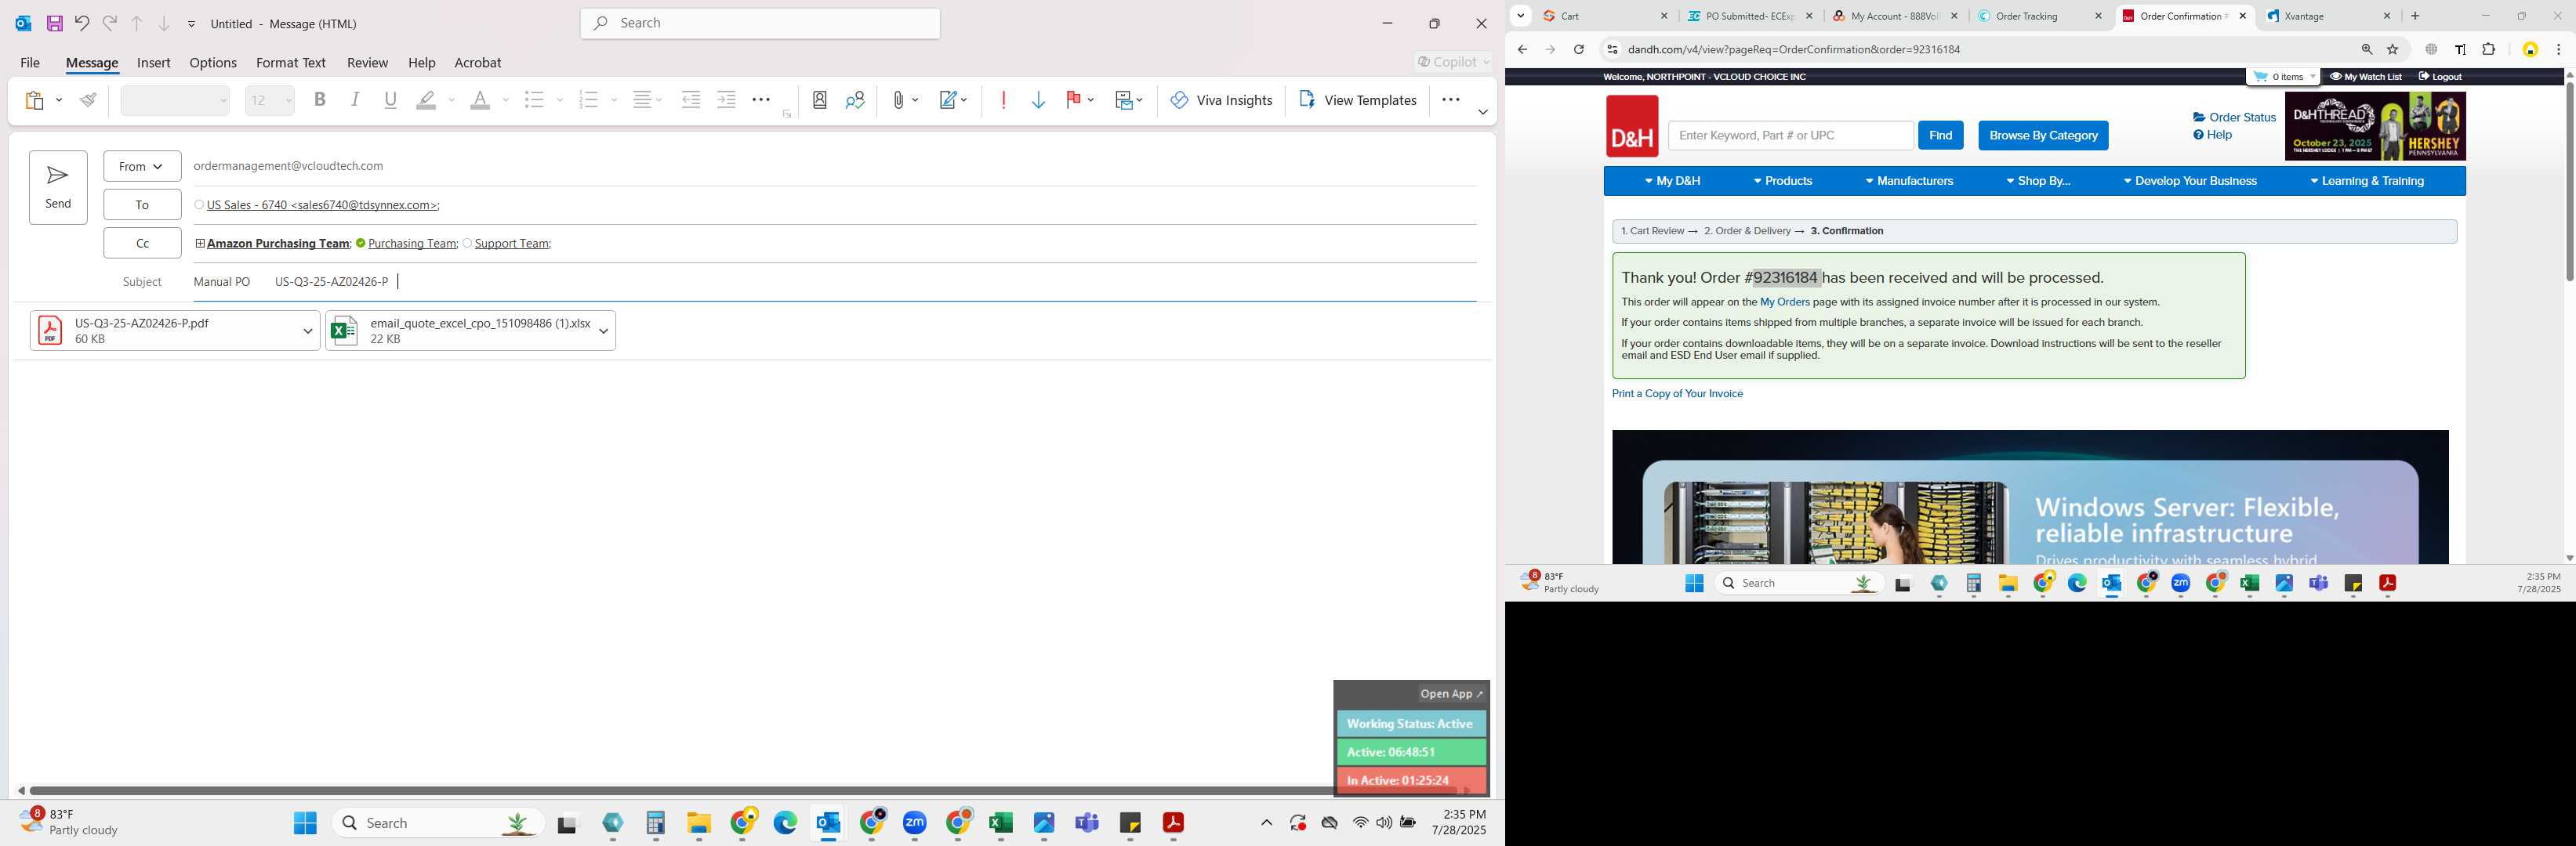This screenshot has width=2576, height=846.
Task: Click Print a Copy of Your Invoice
Action: click(1677, 393)
